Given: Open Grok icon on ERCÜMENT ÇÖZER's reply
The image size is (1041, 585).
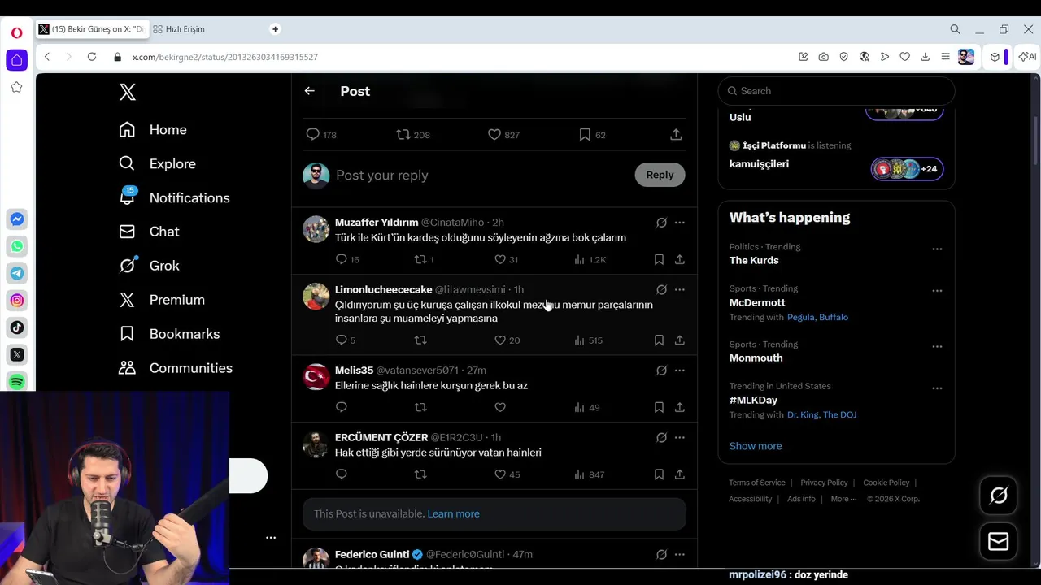Looking at the screenshot, I should (x=661, y=437).
